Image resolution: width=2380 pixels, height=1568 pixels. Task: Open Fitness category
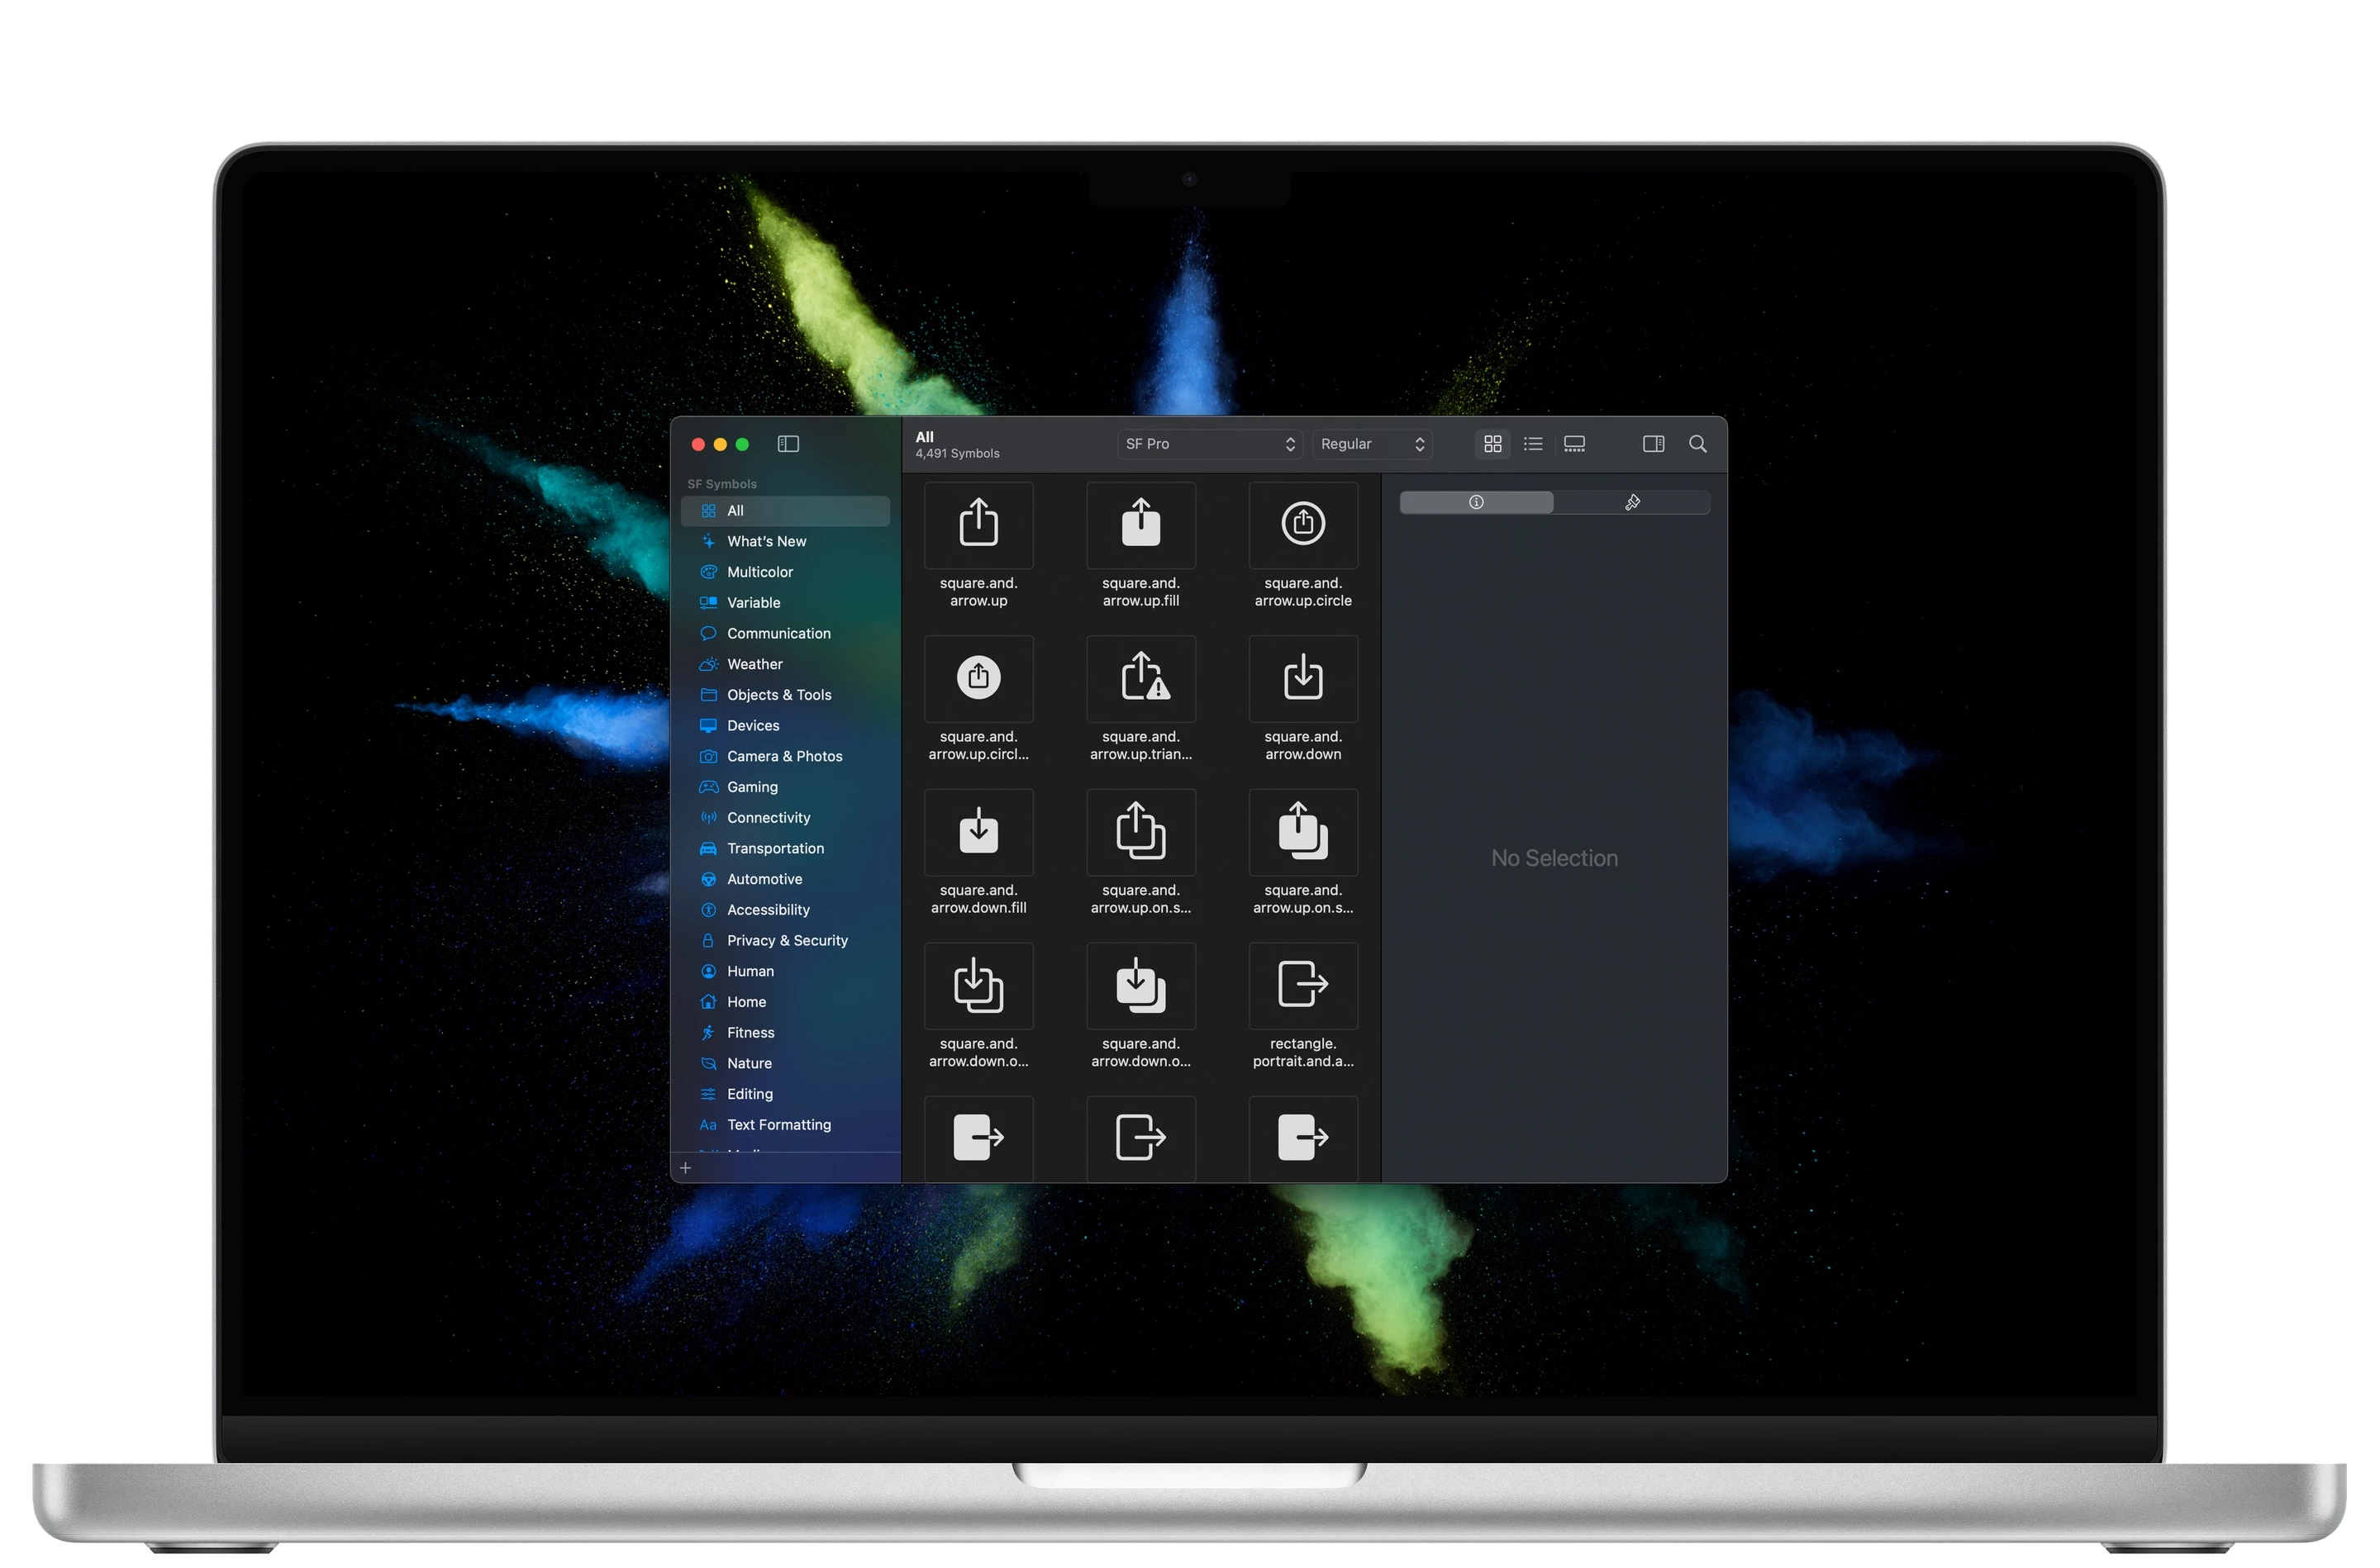pyautogui.click(x=785, y=1033)
